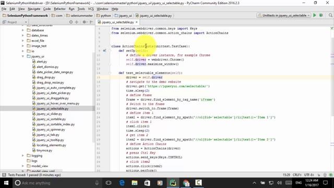Launch Microsoft Edge from taskbar
The height and width of the screenshot is (188, 334).
pyautogui.click(x=122, y=183)
